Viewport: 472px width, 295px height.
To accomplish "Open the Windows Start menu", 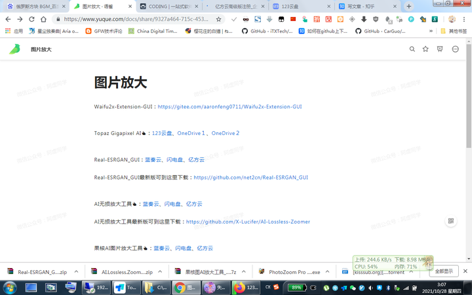I will click(10, 288).
